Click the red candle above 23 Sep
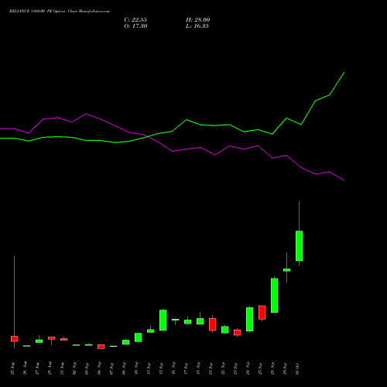 point(238,333)
